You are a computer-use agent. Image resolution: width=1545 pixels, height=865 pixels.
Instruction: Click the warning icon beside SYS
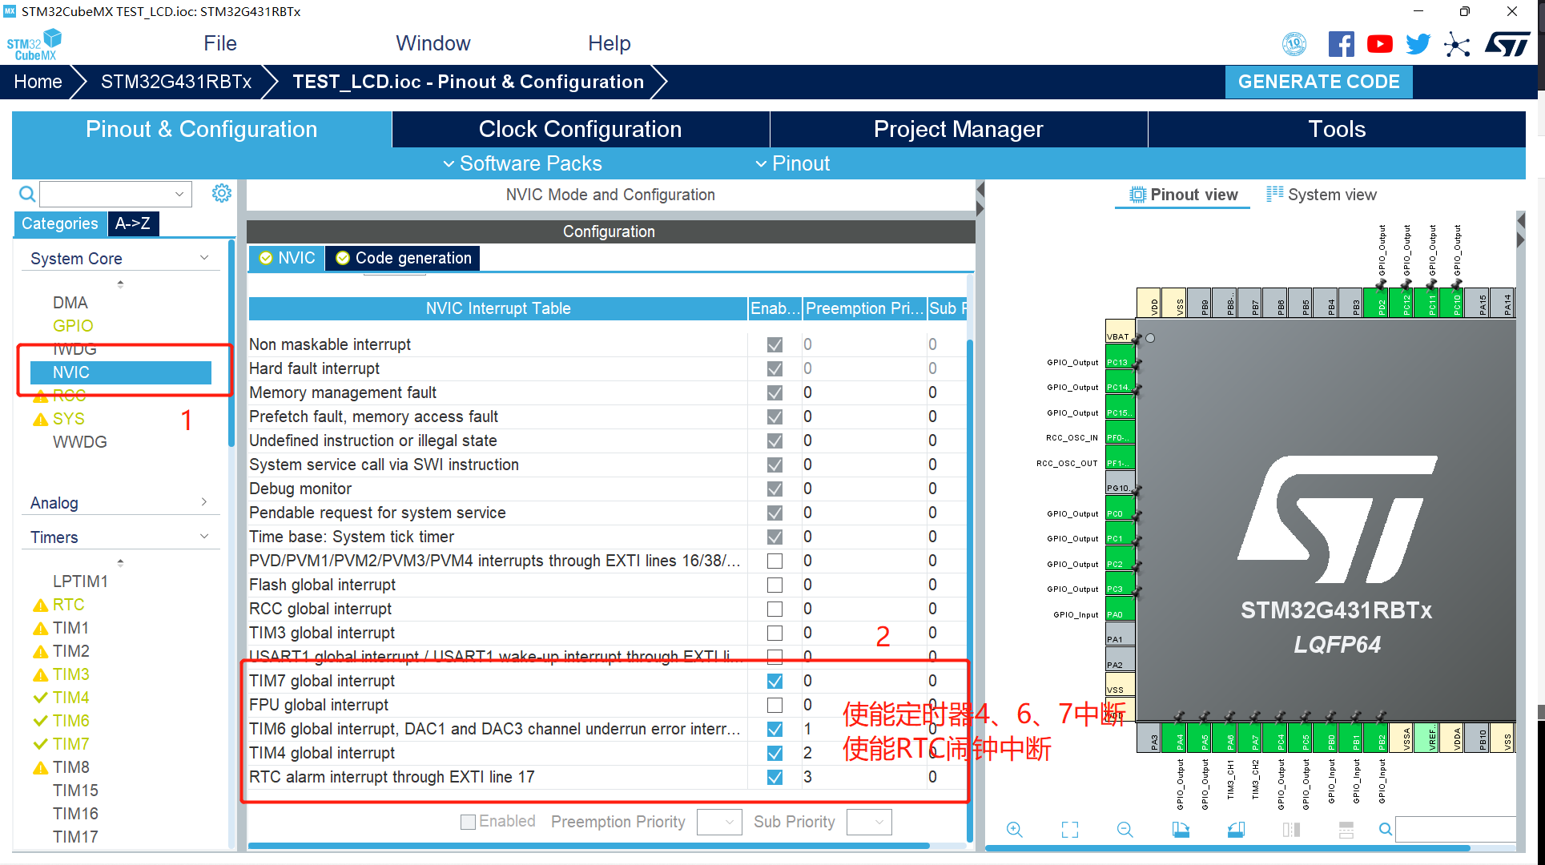(x=40, y=419)
